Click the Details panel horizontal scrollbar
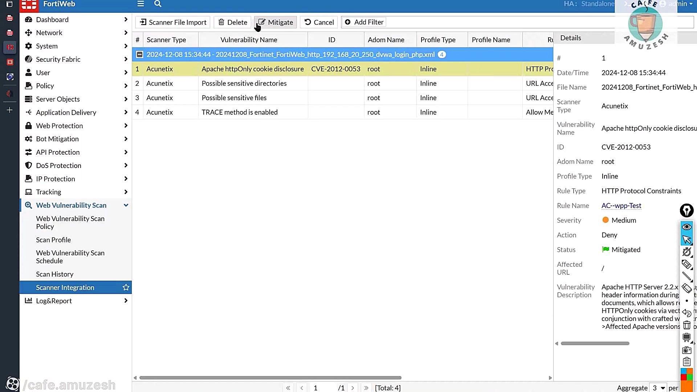The width and height of the screenshot is (697, 392). click(595, 343)
